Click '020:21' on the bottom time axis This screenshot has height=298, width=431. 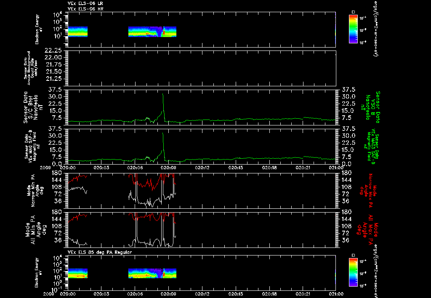[x=303, y=294]
